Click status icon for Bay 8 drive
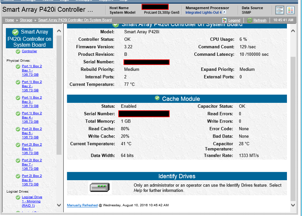This screenshot has width=302, height=216. tap(18, 176)
